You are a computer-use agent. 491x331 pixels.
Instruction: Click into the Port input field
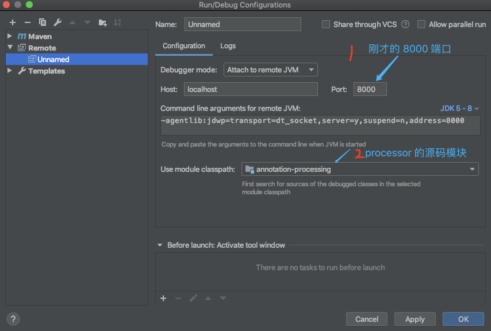(370, 89)
